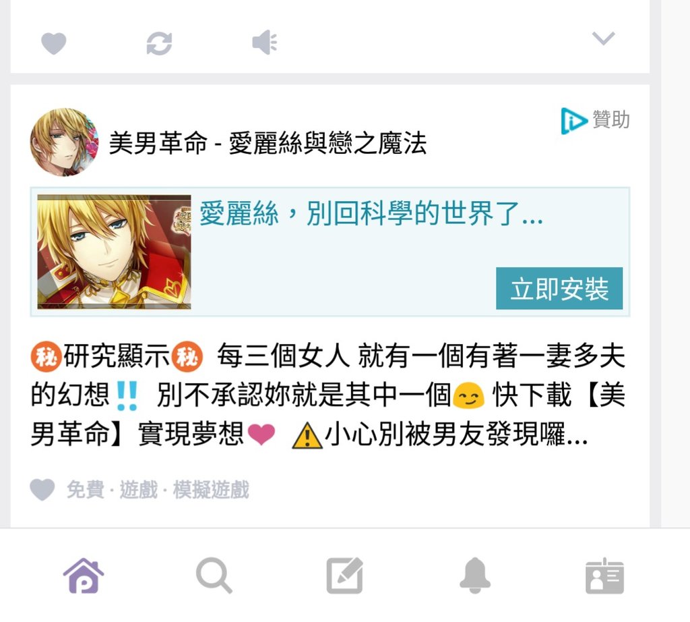The height and width of the screenshot is (622, 690).
Task: Like the top post with heart icon
Action: pyautogui.click(x=54, y=43)
